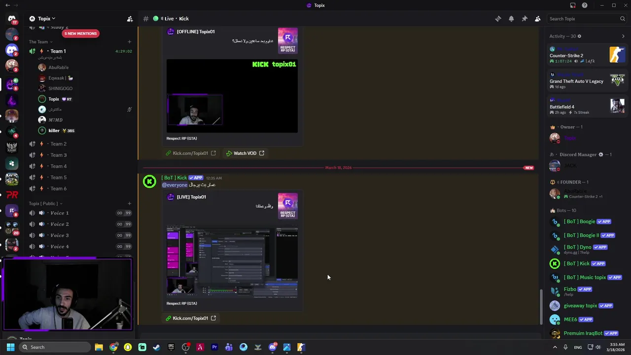Viewport: 631px width, 355px height.
Task: Join Team 3 voice channel
Action: (80, 155)
